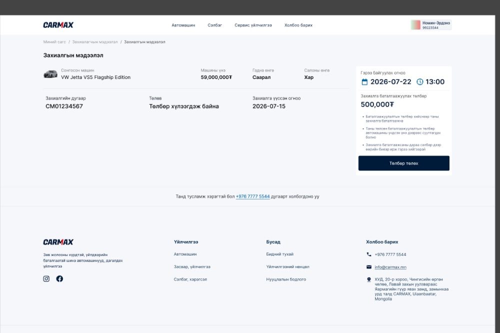Open footer link Сэлбэг, хэрэгсэл
The image size is (500, 333).
pyautogui.click(x=190, y=279)
